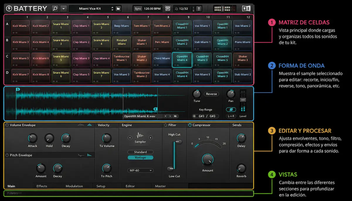Select the Perc Miami cell
Screen dimensions: 352x201
tap(162, 44)
